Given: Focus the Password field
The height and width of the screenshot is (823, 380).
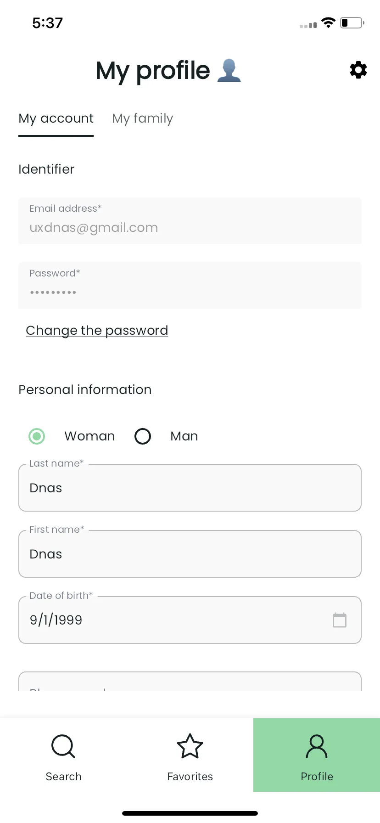Looking at the screenshot, I should tap(190, 285).
